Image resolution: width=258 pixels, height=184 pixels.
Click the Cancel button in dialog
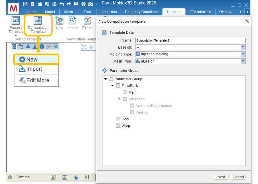238,177
